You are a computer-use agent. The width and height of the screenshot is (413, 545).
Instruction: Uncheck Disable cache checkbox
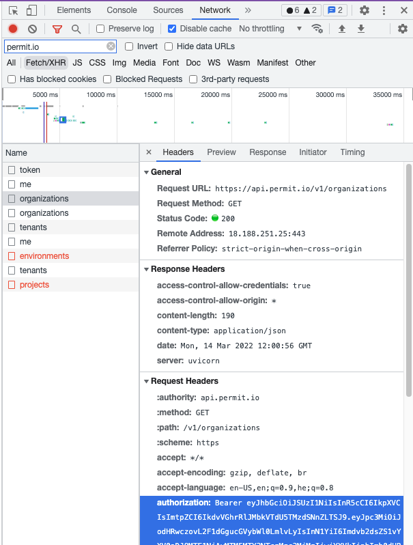(172, 29)
